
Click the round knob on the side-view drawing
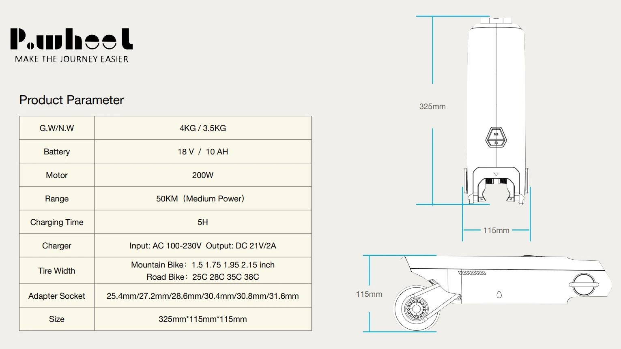(584, 285)
